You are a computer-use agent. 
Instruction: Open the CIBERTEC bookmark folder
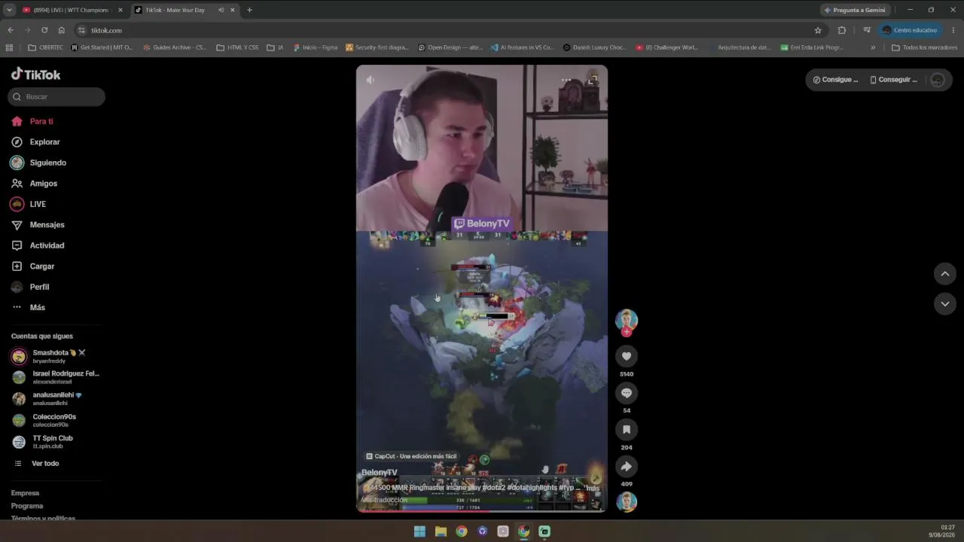coord(45,47)
